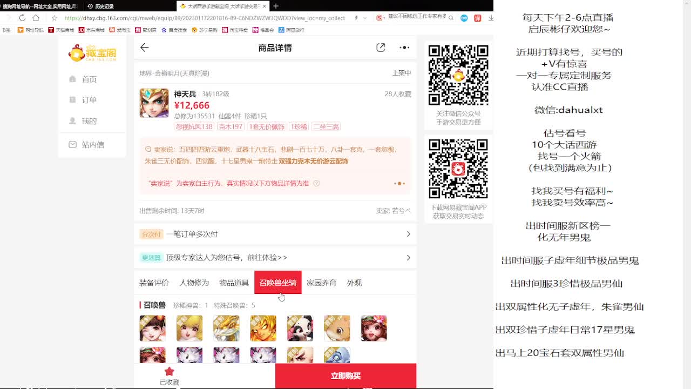Image resolution: width=691 pixels, height=389 pixels.
Task: Bookmark page with the address bar star
Action: (55, 18)
